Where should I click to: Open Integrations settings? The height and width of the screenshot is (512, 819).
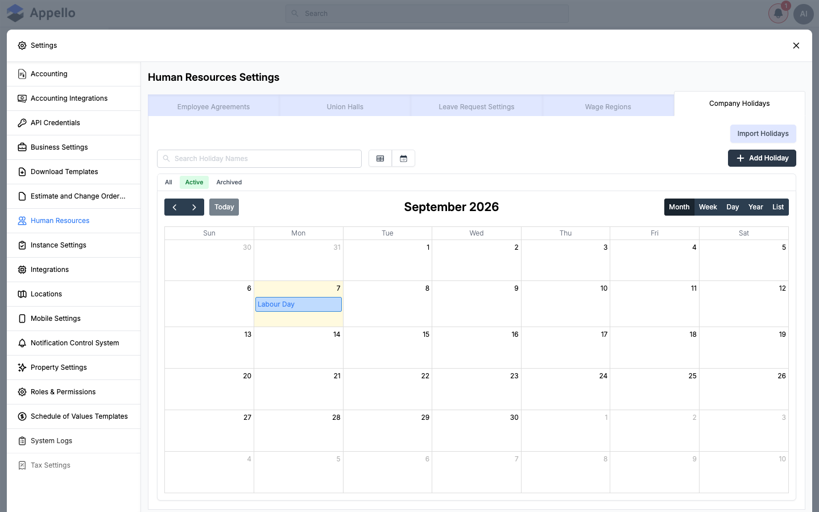[73, 270]
